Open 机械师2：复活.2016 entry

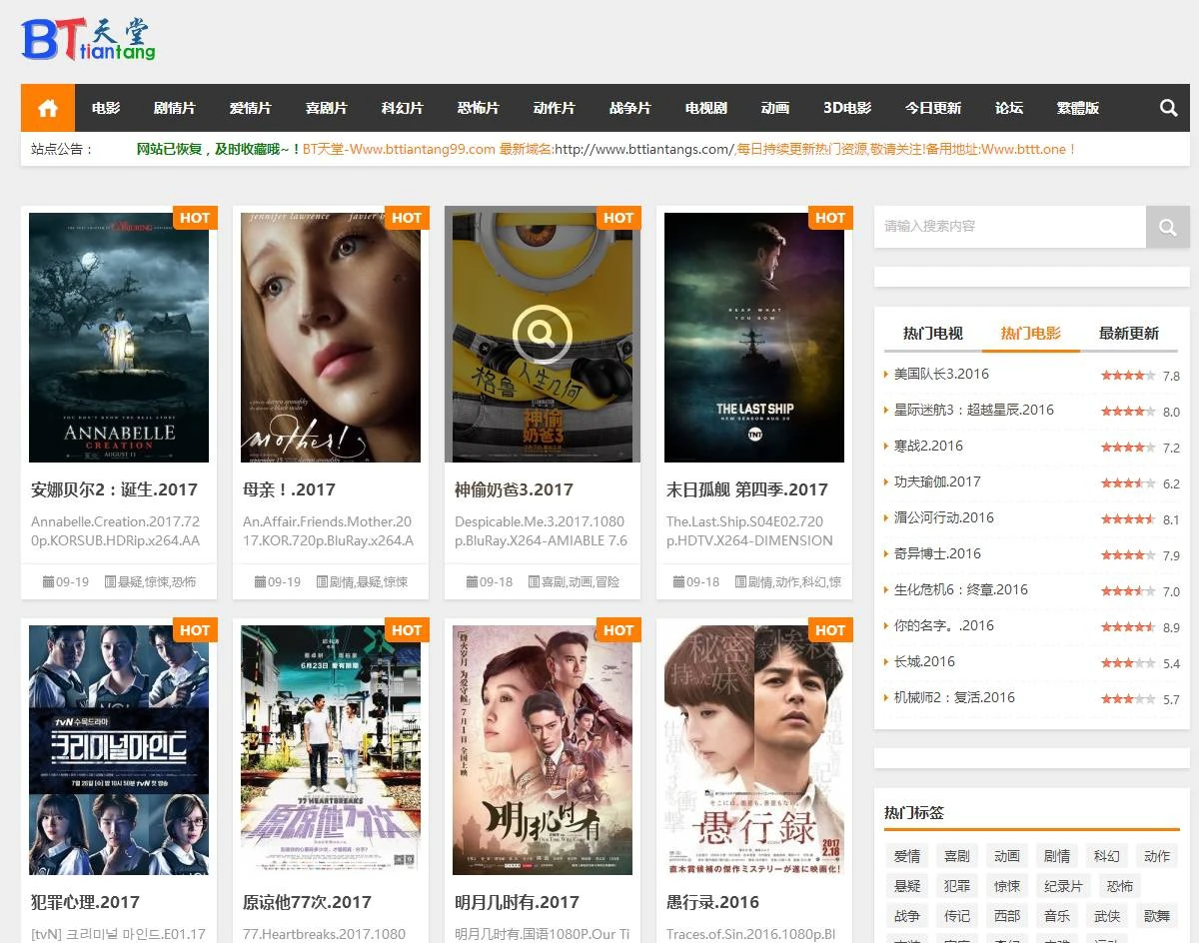click(954, 697)
